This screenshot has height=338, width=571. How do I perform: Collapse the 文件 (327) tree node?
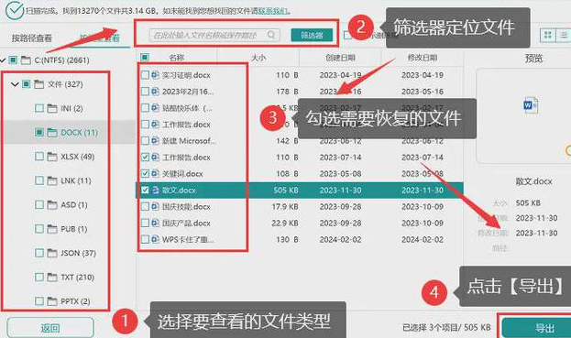[x=15, y=84]
